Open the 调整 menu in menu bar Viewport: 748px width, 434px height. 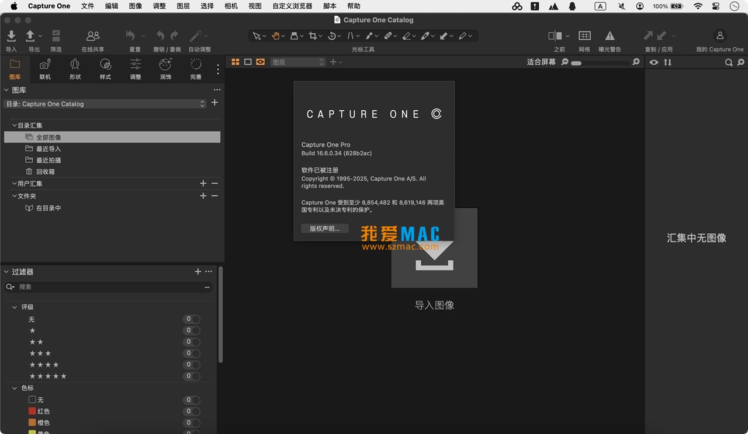click(x=159, y=6)
